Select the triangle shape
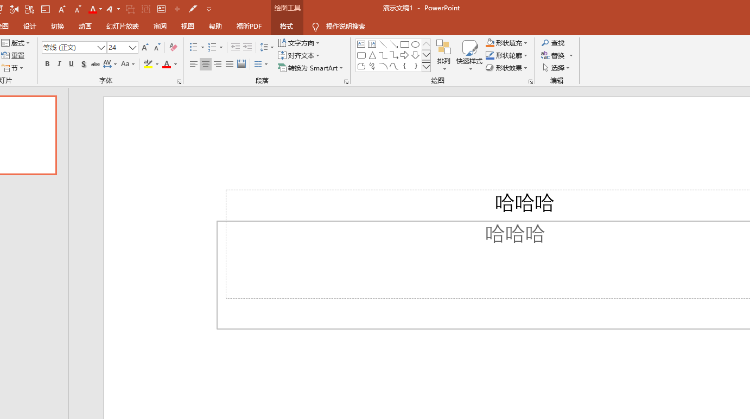 point(372,55)
